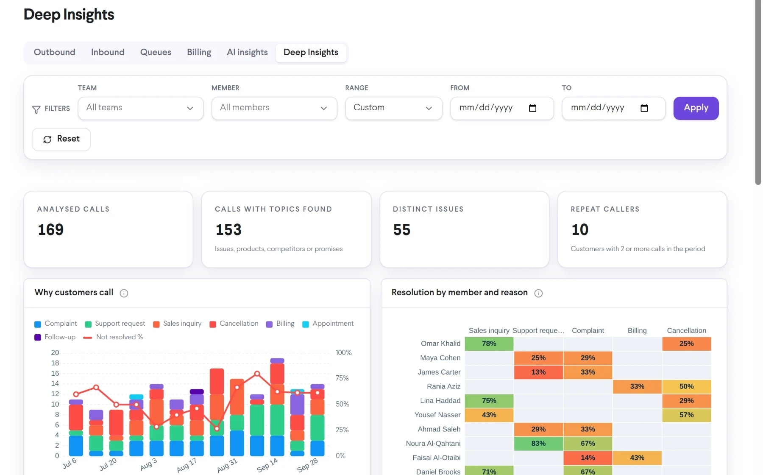This screenshot has height=475, width=763.
Task: Click Omar Khalid's 78% Sales inquiry cell
Action: [489, 344]
